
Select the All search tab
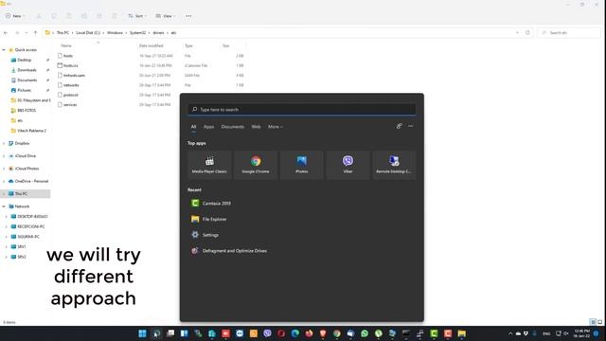pyautogui.click(x=193, y=126)
